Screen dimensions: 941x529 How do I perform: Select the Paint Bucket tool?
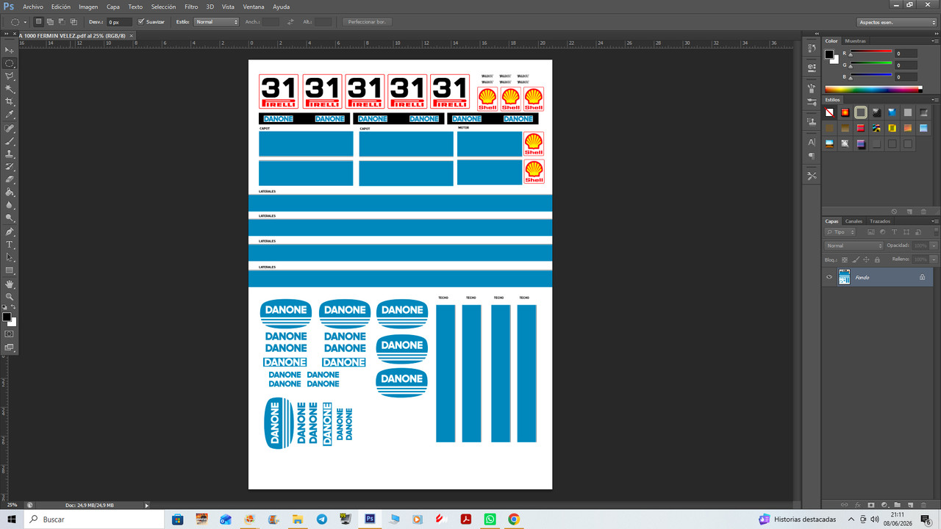coord(10,192)
